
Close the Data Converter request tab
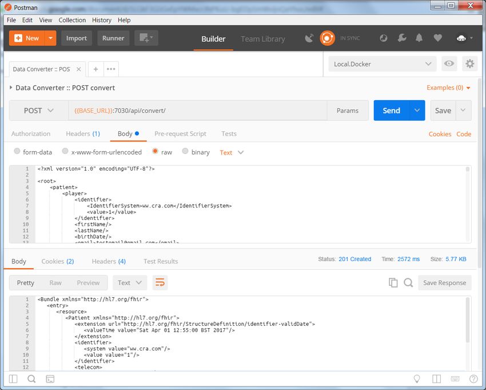click(79, 69)
